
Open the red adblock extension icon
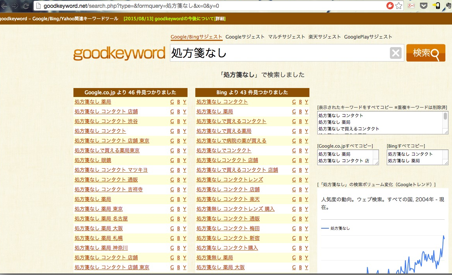(390, 6)
